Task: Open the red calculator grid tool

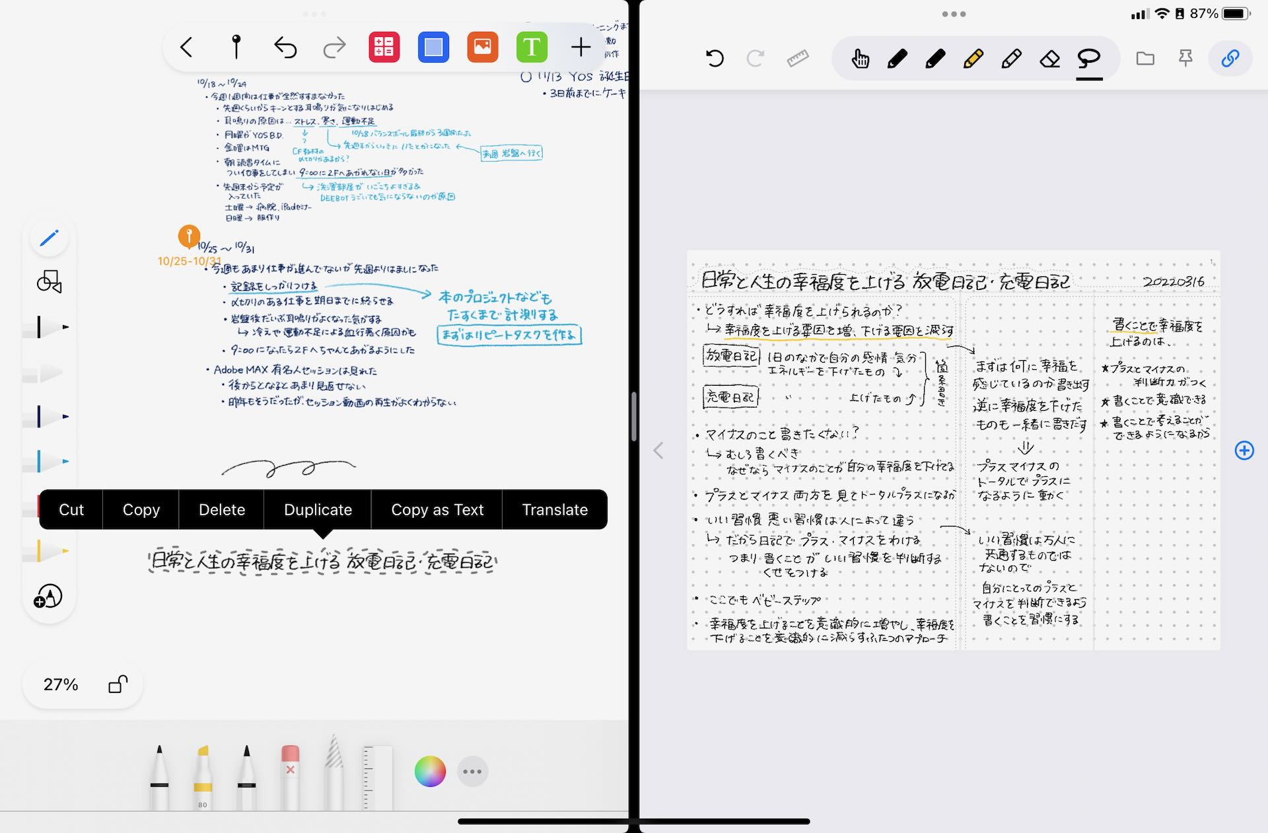Action: [384, 47]
